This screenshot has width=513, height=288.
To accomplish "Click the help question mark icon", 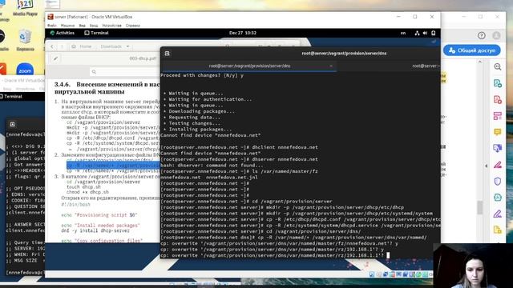I will (x=481, y=35).
